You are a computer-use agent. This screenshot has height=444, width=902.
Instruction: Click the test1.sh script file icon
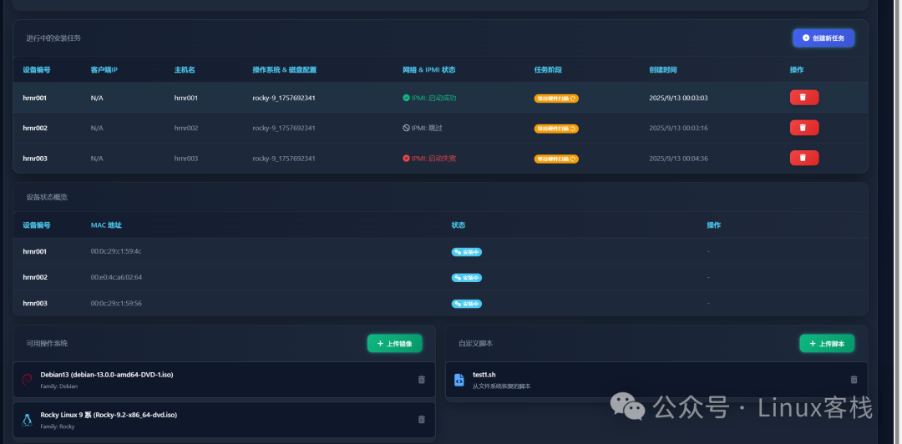pyautogui.click(x=459, y=380)
